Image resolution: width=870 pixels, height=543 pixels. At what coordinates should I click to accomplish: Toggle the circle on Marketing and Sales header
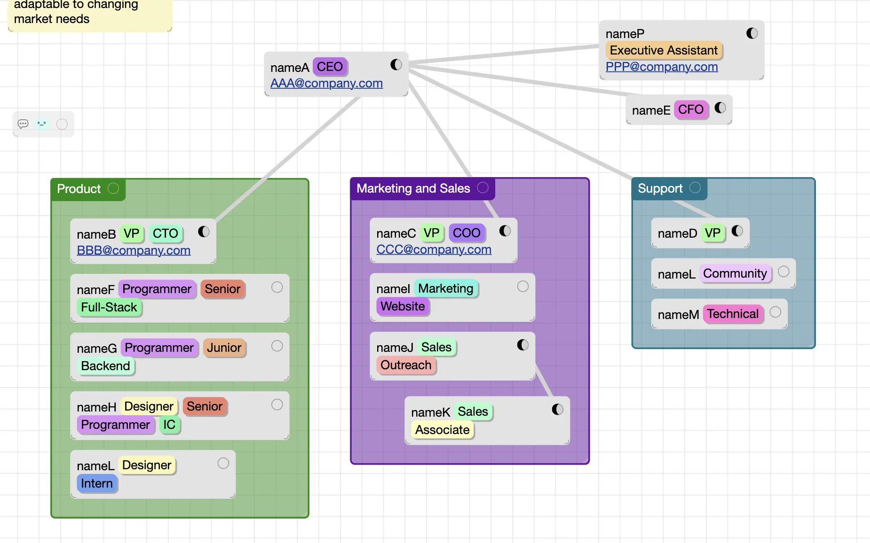(482, 188)
